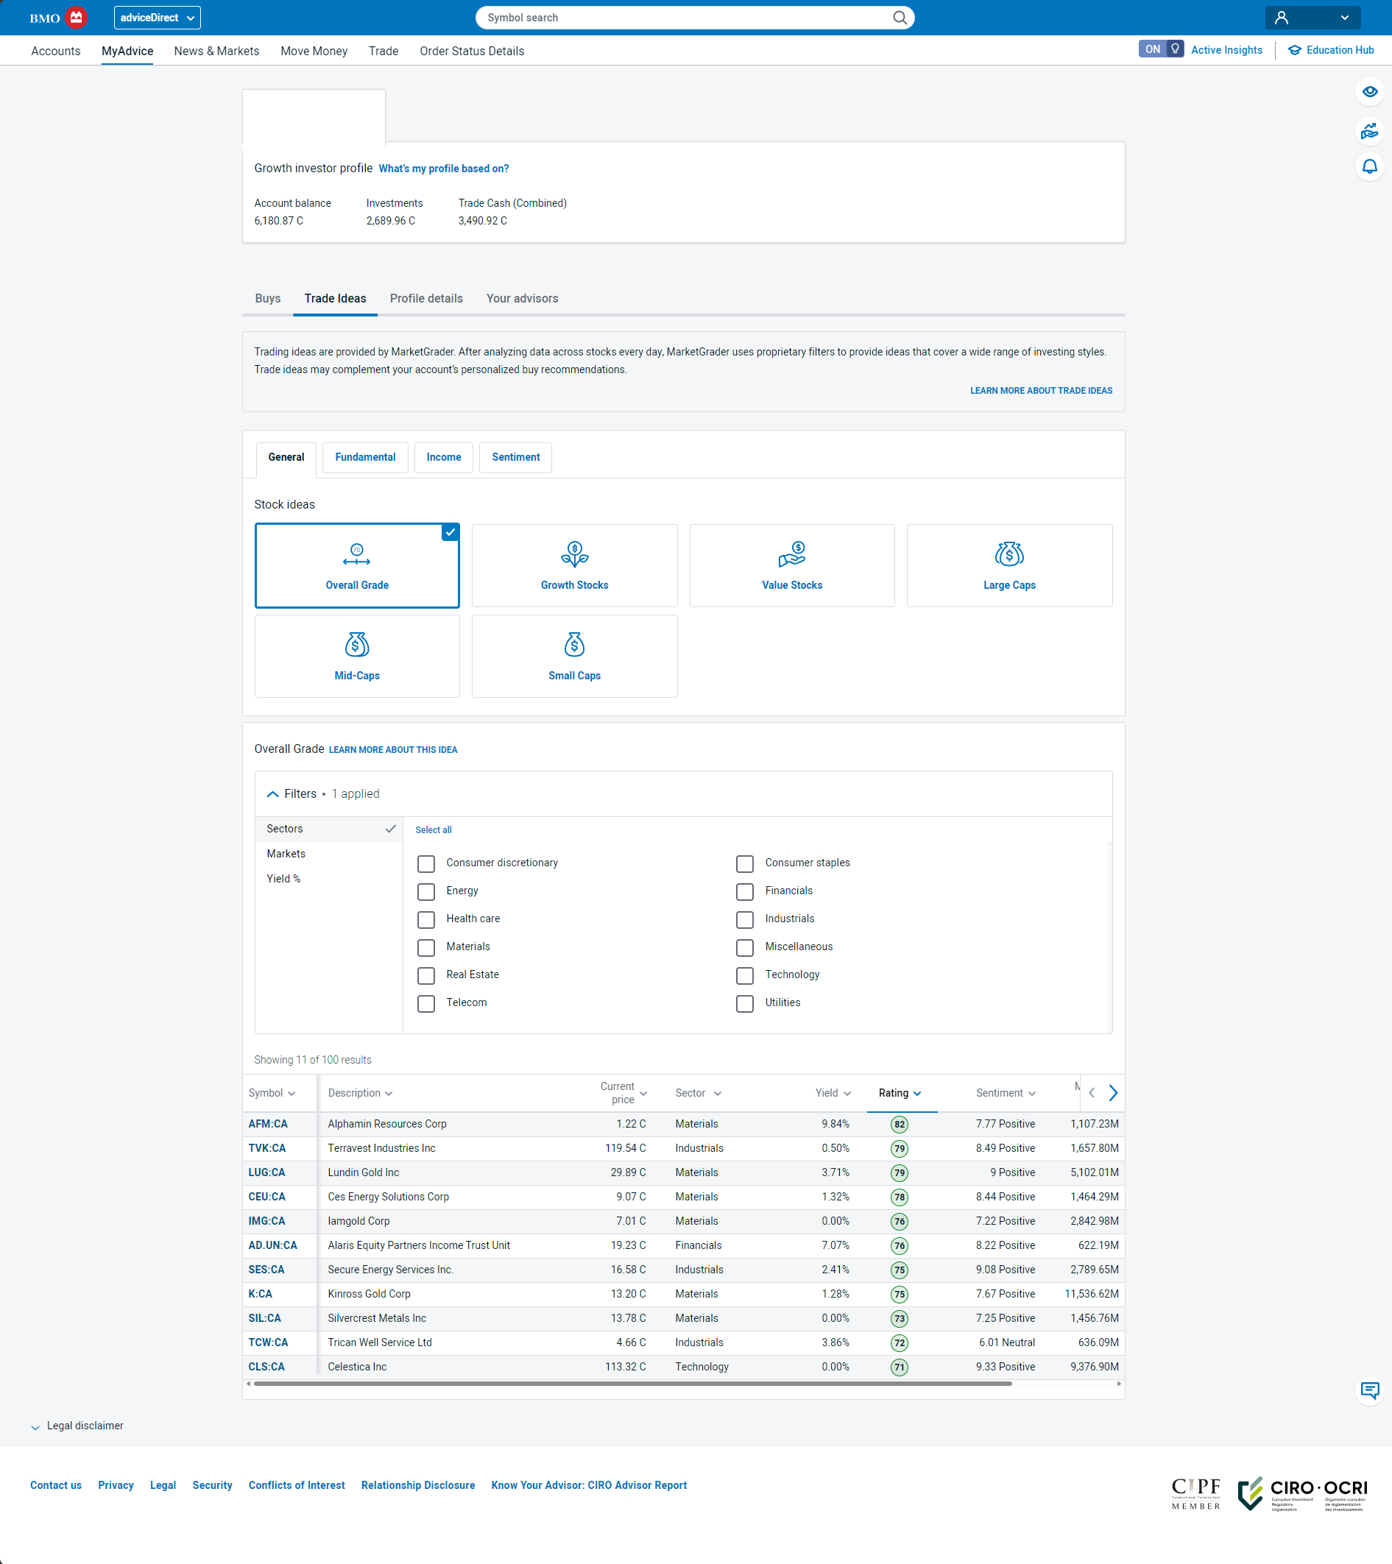Open the eye visibility icon on right sidebar

pyautogui.click(x=1369, y=92)
